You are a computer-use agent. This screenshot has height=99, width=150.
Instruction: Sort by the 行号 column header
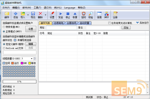pyautogui.click(x=43, y=33)
